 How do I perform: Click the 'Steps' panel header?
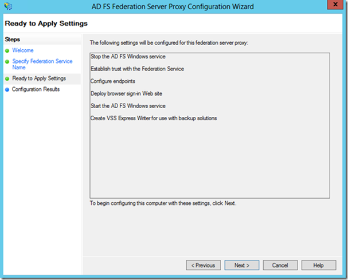pyautogui.click(x=13, y=40)
